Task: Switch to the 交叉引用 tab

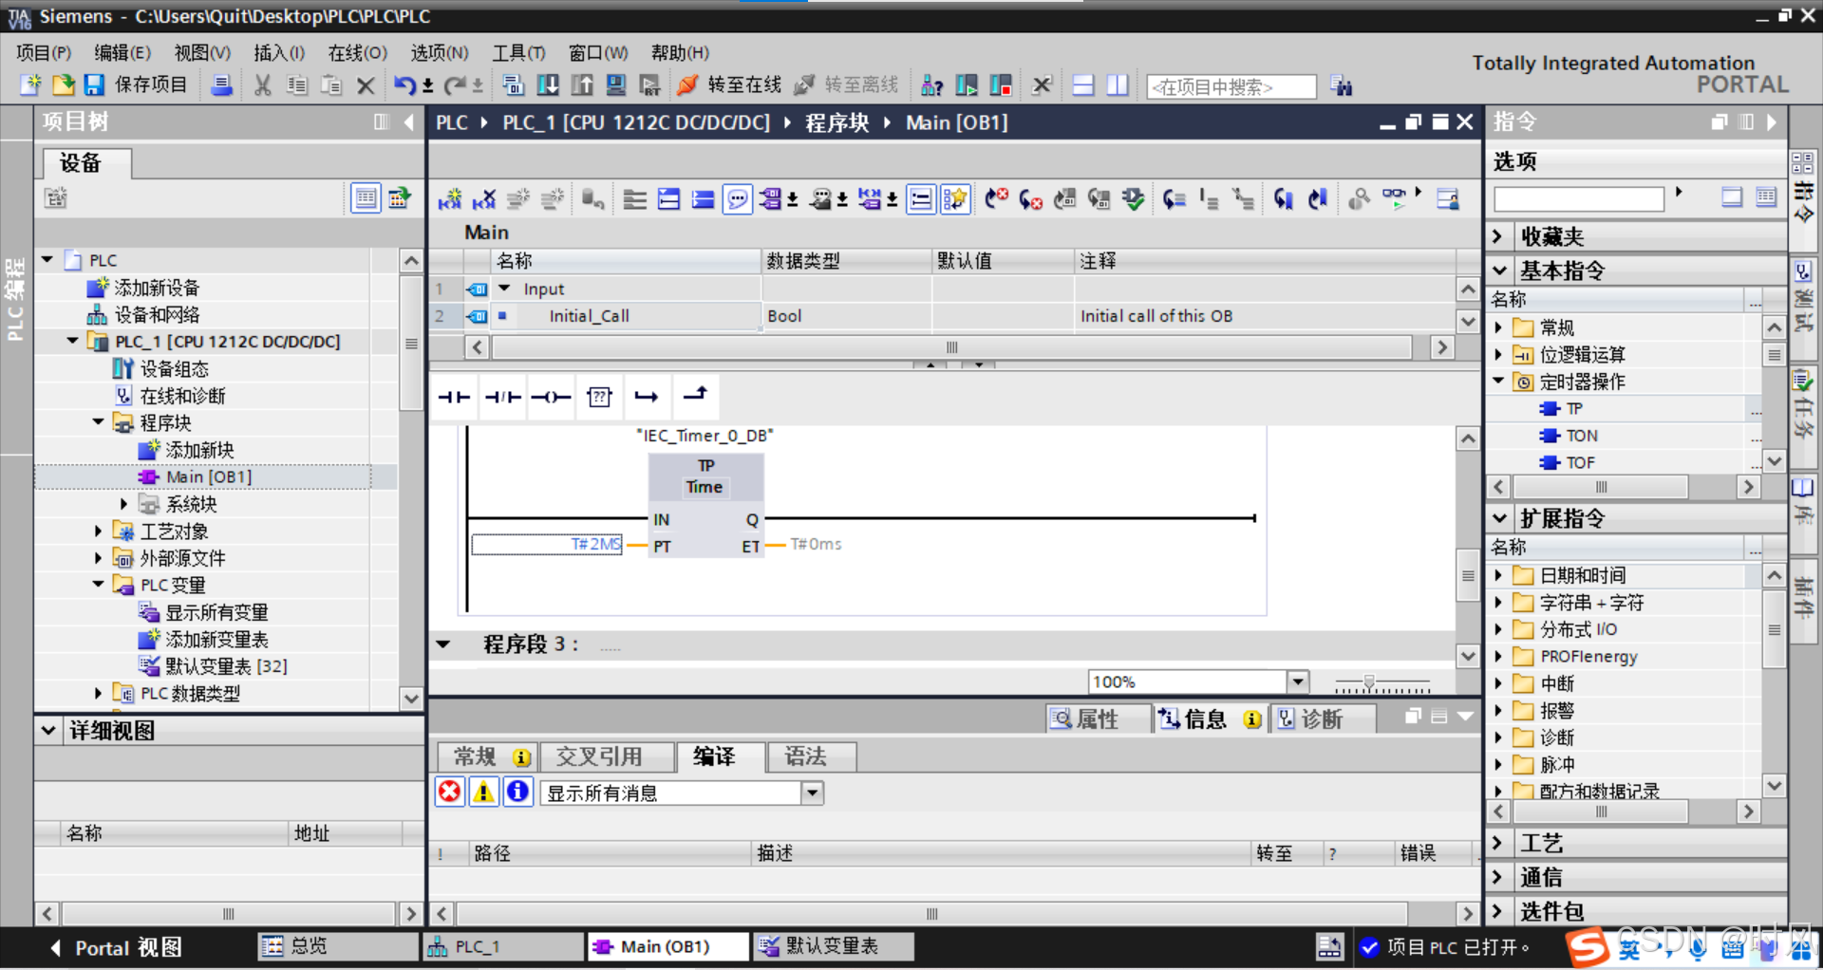Action: 608,756
